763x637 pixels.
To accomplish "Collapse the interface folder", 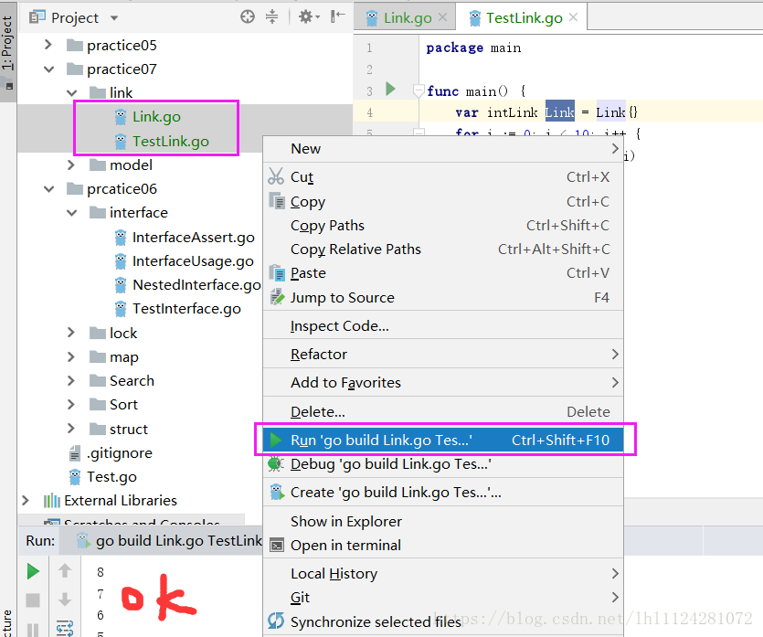I will pos(73,212).
